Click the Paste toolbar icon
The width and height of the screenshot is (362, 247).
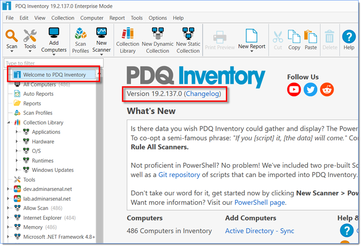[310, 37]
